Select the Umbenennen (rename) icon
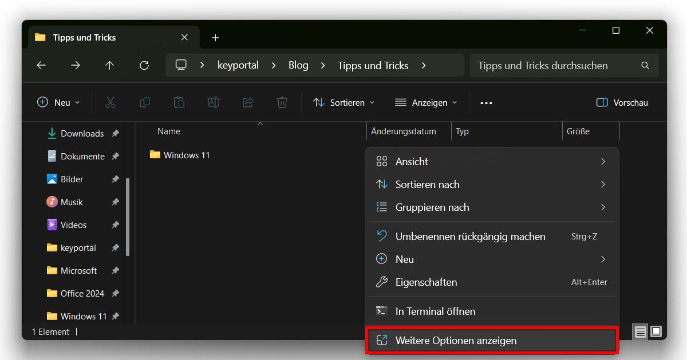This screenshot has height=360, width=687. pyautogui.click(x=213, y=102)
